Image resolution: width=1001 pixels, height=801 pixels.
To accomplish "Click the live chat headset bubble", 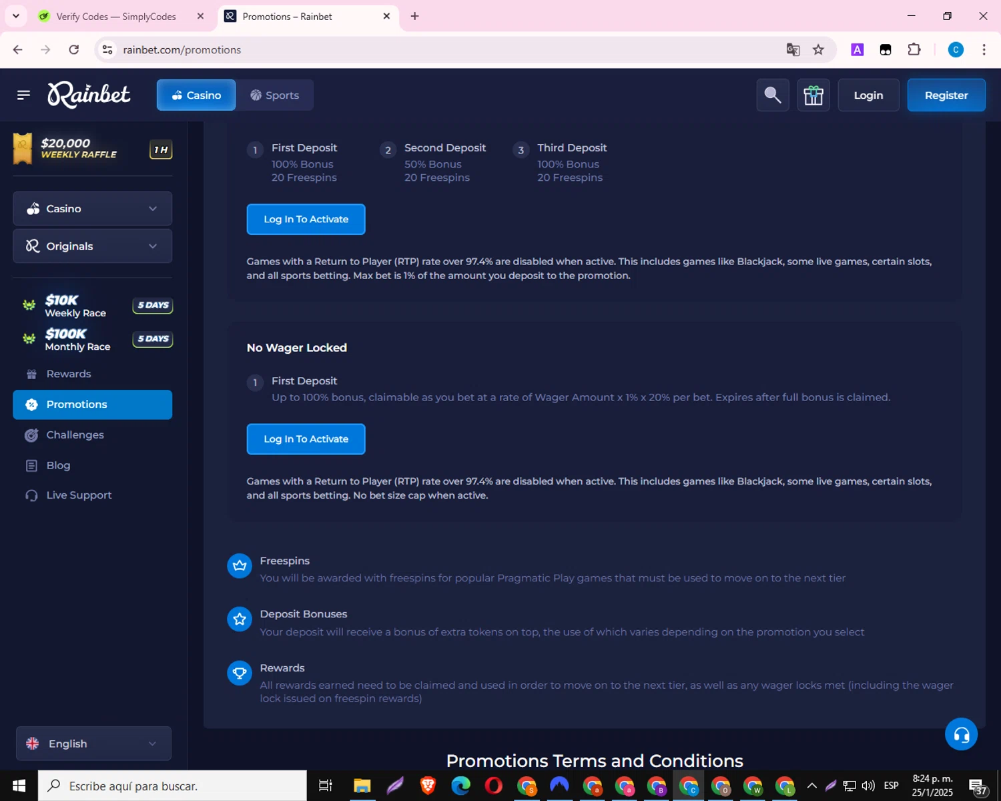I will click(961, 734).
